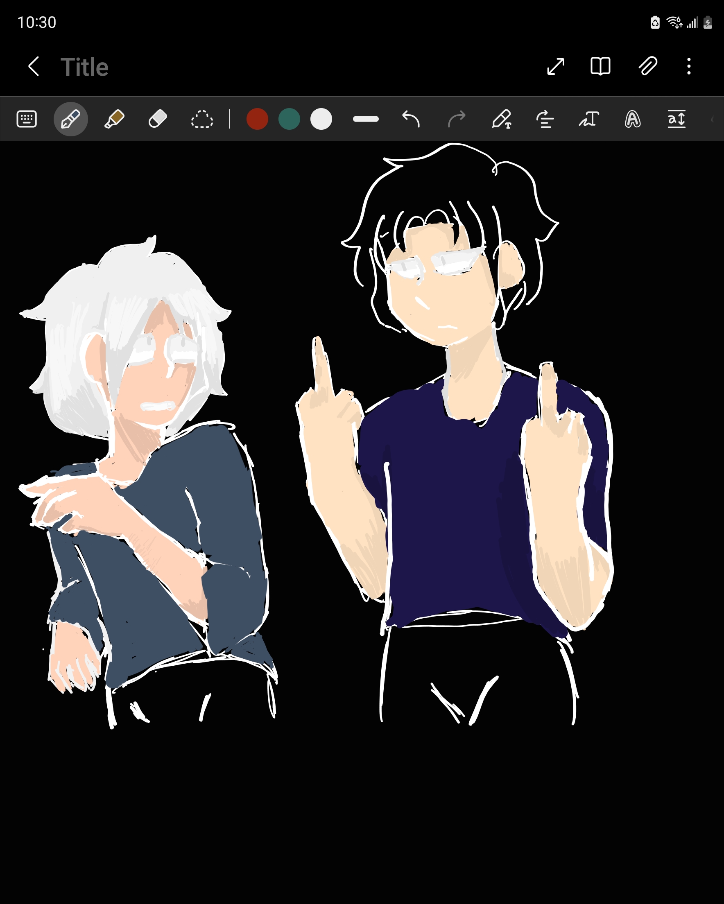Screen dimensions: 724x904
Task: Choose the white pen color
Action: [321, 119]
